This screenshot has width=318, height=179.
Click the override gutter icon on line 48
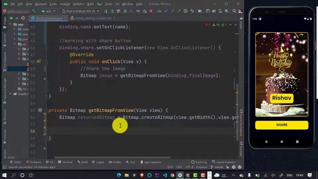38,61
